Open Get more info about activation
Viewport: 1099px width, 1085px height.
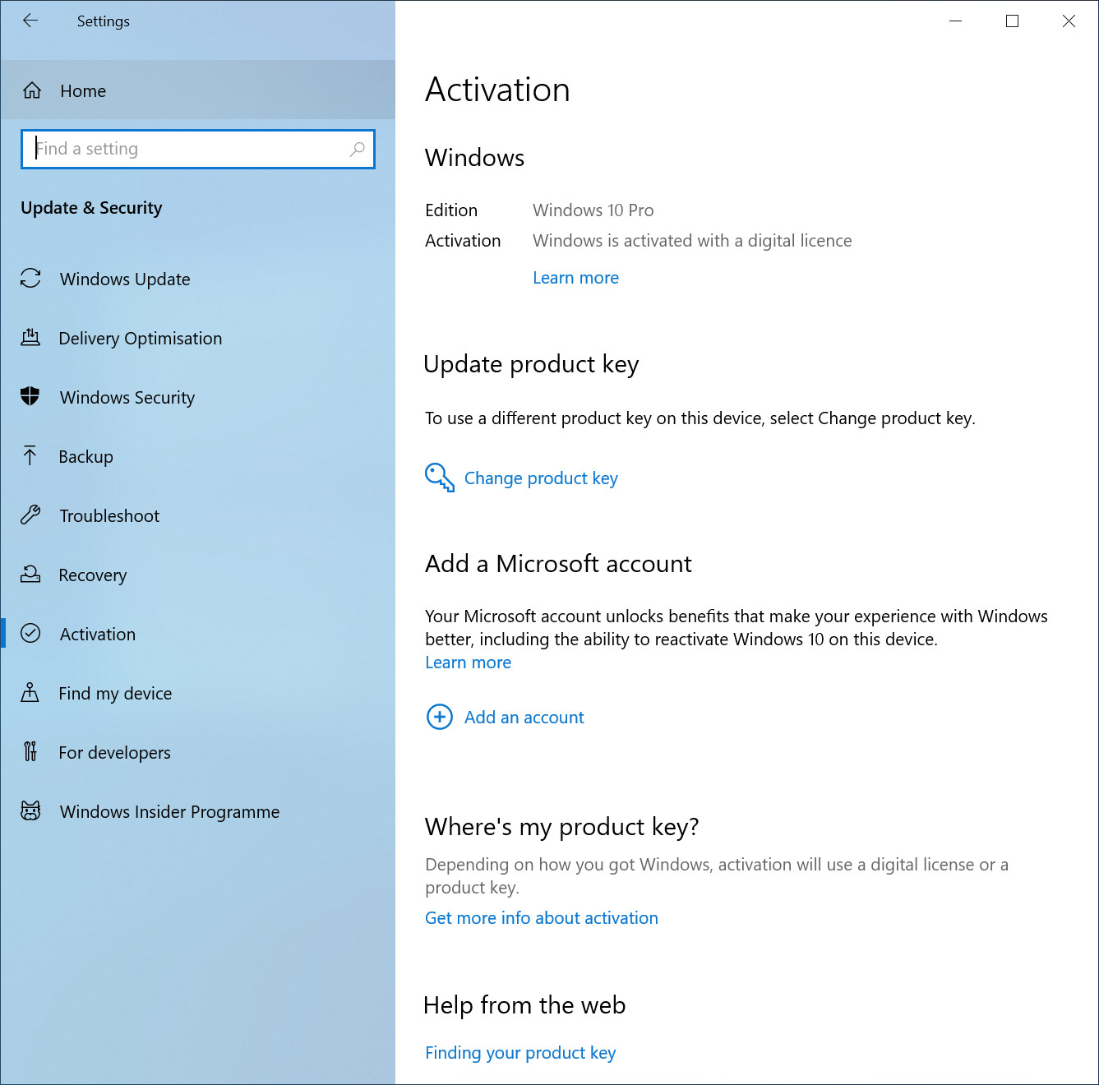tap(542, 918)
